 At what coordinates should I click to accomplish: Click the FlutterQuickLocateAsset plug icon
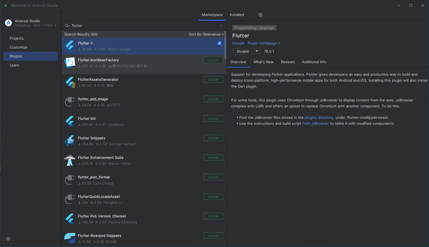click(70, 199)
